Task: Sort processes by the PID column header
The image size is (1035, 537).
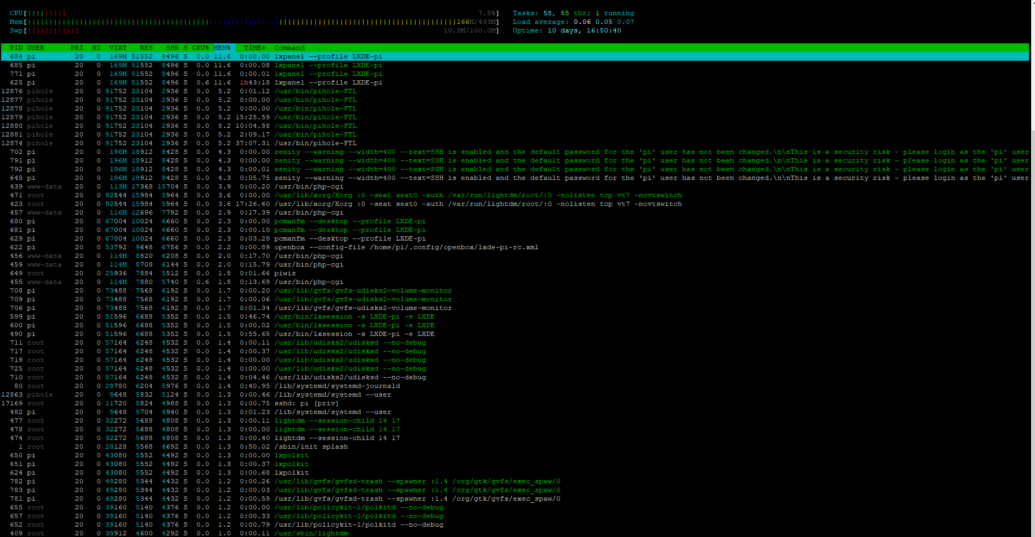Action: 16,48
